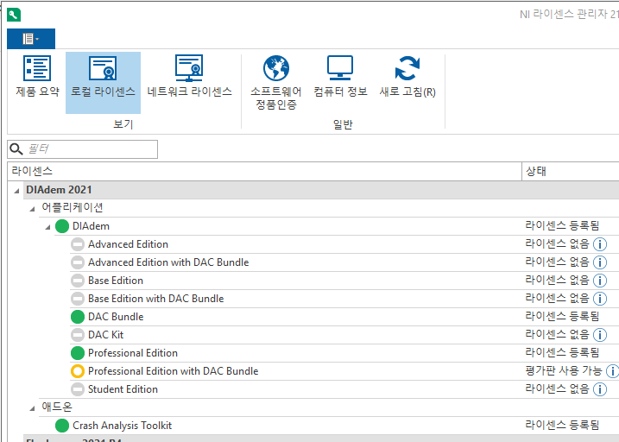The height and width of the screenshot is (442, 619).
Task: Click the 어플리케이션 category label
Action: [73, 207]
